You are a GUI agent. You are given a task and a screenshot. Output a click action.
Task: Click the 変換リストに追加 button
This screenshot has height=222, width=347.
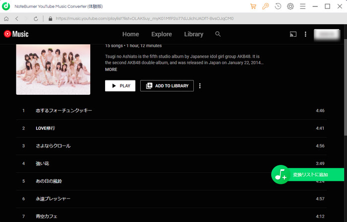310,175
